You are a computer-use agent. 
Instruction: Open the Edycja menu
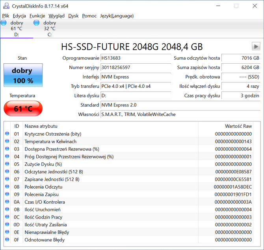point(19,16)
